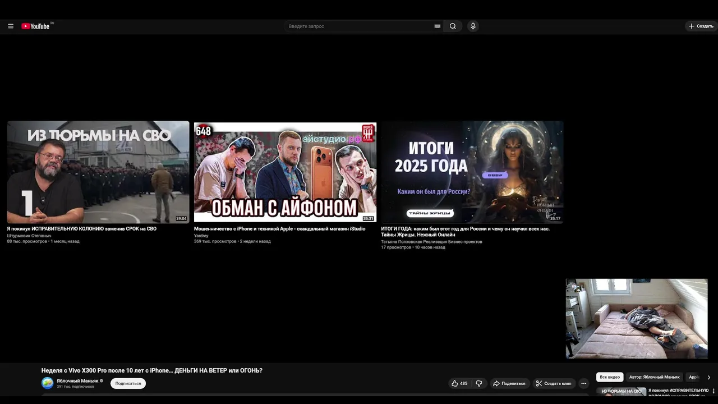718x404 pixels.
Task: Open the ИЗ ТЮРЬМЫ НА СВО thumbnail
Action: click(x=98, y=172)
